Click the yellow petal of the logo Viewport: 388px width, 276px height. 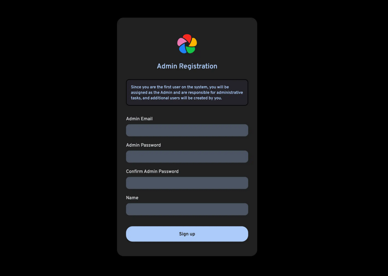pyautogui.click(x=193, y=42)
